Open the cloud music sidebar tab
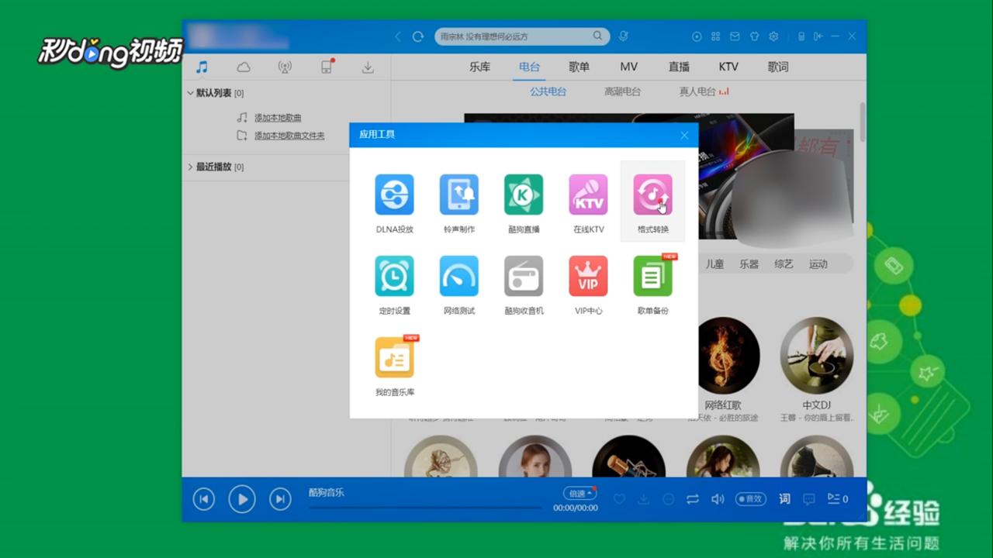Screen dimensions: 993x558 [x=244, y=67]
